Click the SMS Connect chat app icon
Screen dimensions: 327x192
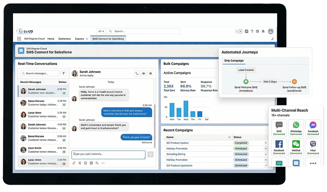[21, 50]
